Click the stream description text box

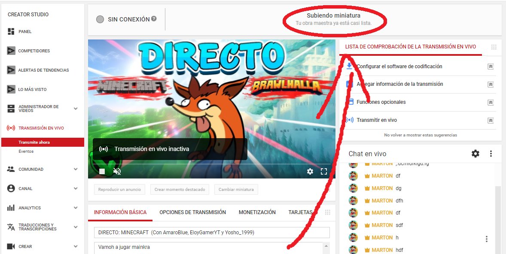[209, 248]
